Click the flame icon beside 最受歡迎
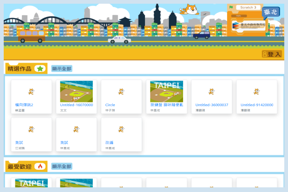 tap(40, 166)
